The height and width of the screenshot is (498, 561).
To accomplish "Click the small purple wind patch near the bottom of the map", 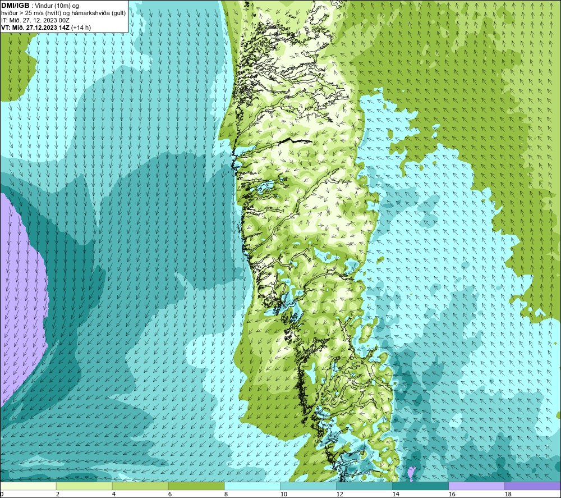I will pyautogui.click(x=412, y=473).
